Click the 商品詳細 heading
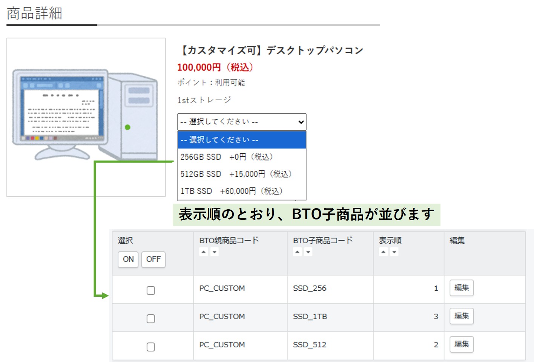The image size is (534, 362). click(x=34, y=14)
